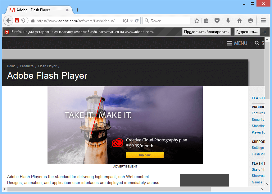272x194 pixels.
Task: Expand the reading view dropdown arrow
Action: click(x=131, y=21)
